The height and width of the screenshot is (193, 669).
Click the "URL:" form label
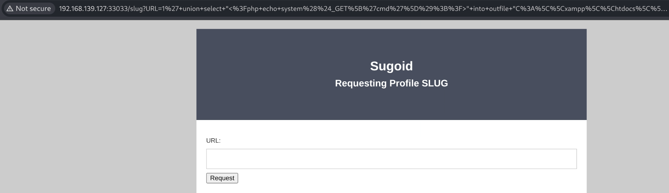coord(213,141)
